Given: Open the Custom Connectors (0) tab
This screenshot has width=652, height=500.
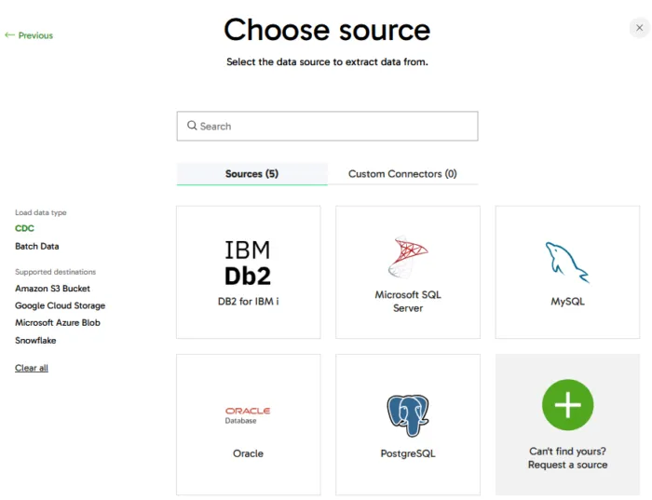Looking at the screenshot, I should coord(402,174).
